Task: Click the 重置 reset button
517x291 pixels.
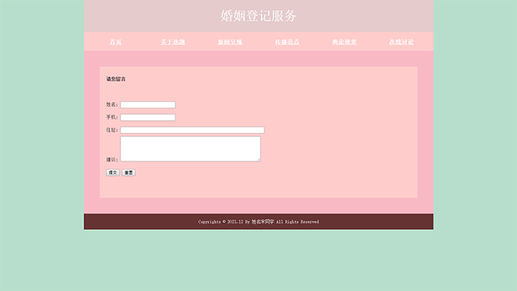Action: pyautogui.click(x=129, y=172)
